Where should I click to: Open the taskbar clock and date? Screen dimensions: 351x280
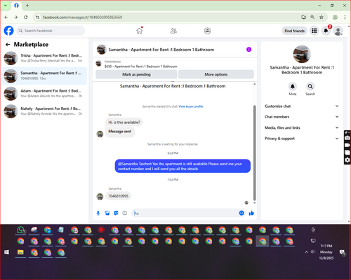tap(326, 252)
